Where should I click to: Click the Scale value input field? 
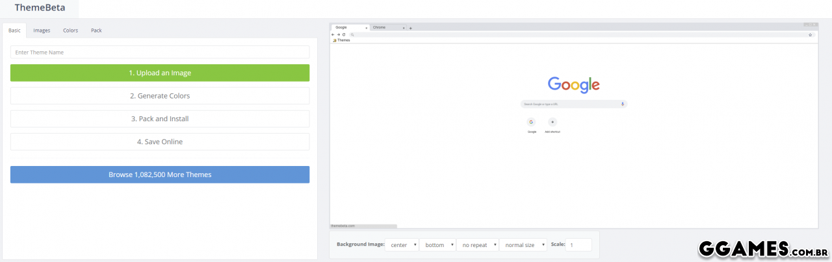point(578,245)
